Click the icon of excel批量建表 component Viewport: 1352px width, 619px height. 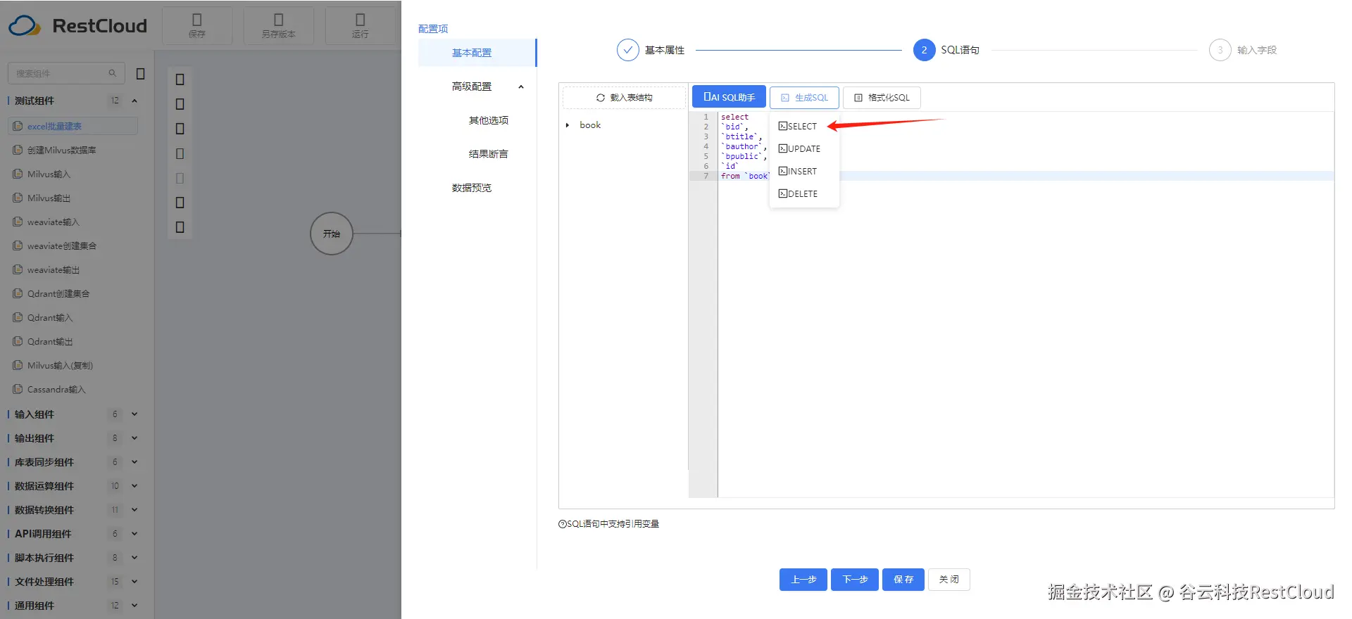coord(18,126)
